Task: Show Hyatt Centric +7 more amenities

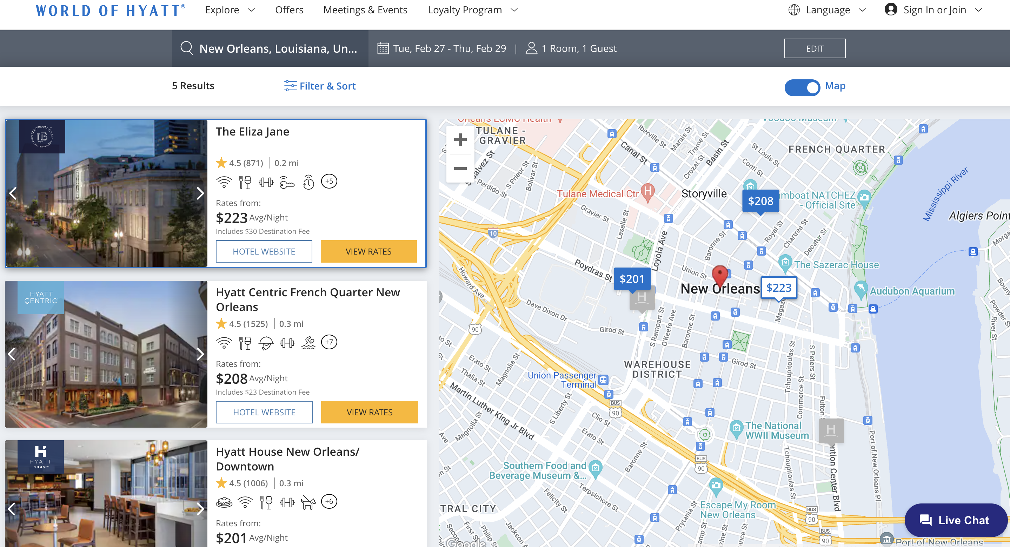Action: [x=329, y=342]
